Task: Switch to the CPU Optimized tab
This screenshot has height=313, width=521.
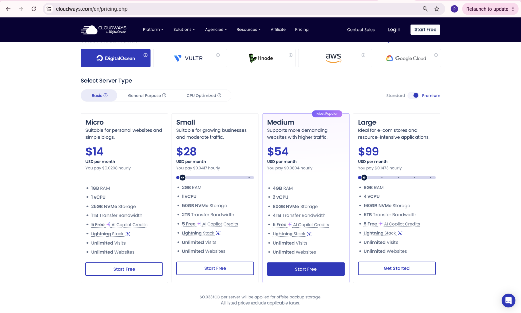Action: pos(204,96)
